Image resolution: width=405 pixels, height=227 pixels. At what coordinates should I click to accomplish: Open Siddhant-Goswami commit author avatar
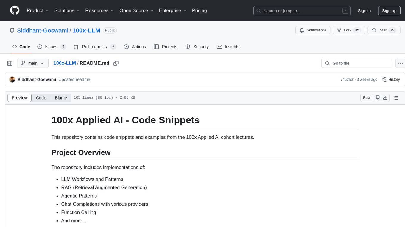[12, 79]
